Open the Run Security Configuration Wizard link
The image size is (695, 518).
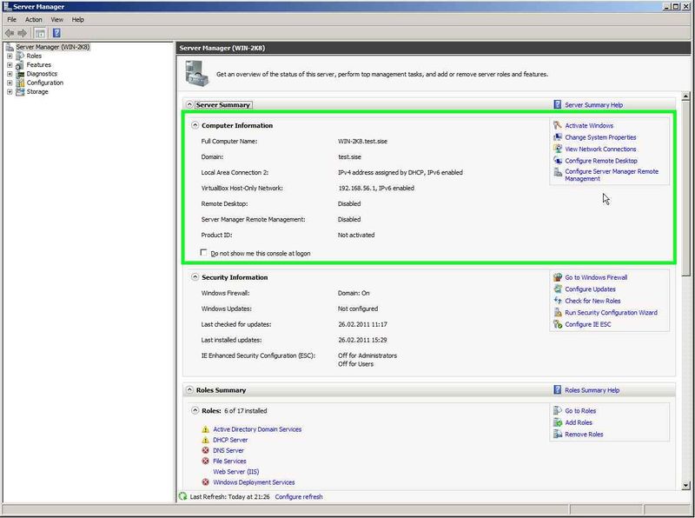click(x=612, y=312)
